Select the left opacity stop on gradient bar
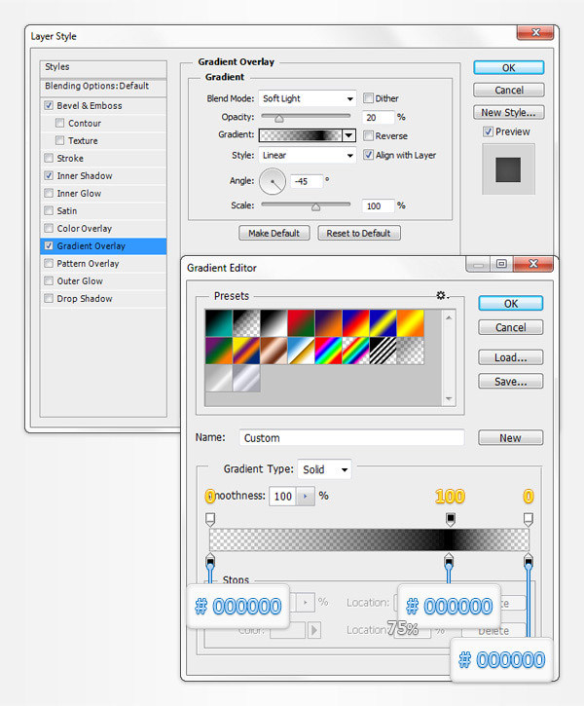The height and width of the screenshot is (706, 584). point(210,519)
